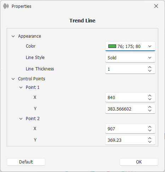
Task: Increase Point 2 X value
Action: click(x=150, y=127)
